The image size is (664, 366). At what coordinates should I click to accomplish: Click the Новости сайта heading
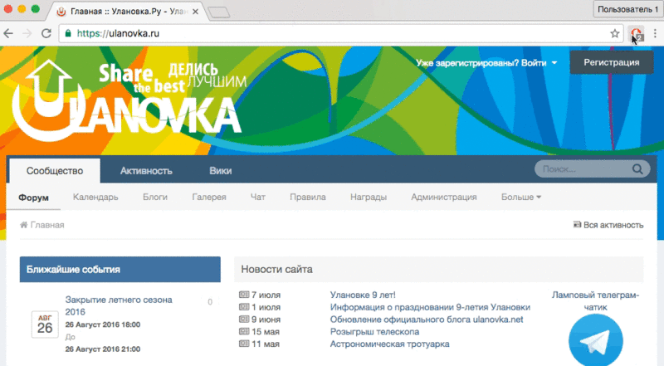pyautogui.click(x=276, y=270)
